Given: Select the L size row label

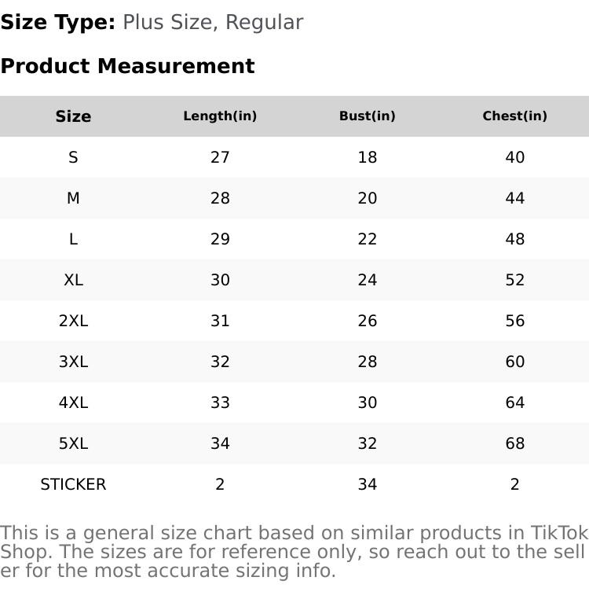Looking at the screenshot, I should pos(73,239).
